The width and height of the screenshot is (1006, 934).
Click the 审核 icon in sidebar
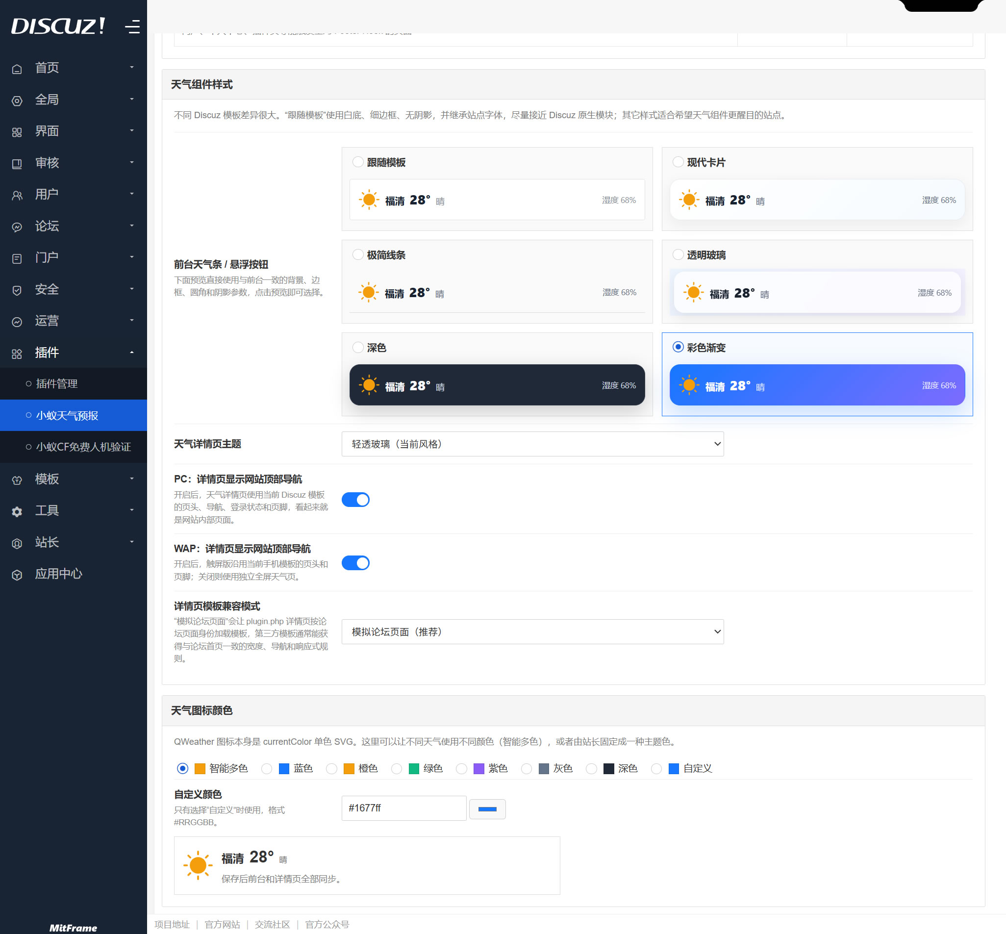[x=17, y=164]
